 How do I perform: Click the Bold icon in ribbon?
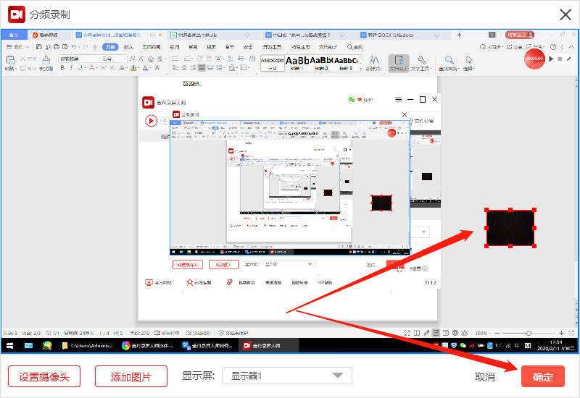[62, 68]
